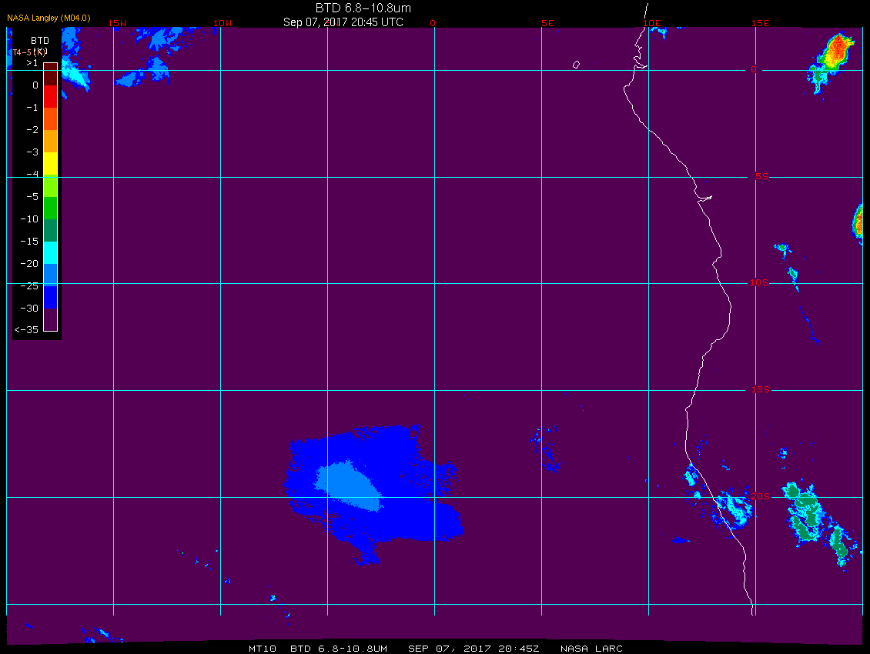Image resolution: width=870 pixels, height=654 pixels.
Task: Click the 5S latitude label
Action: pyautogui.click(x=761, y=176)
